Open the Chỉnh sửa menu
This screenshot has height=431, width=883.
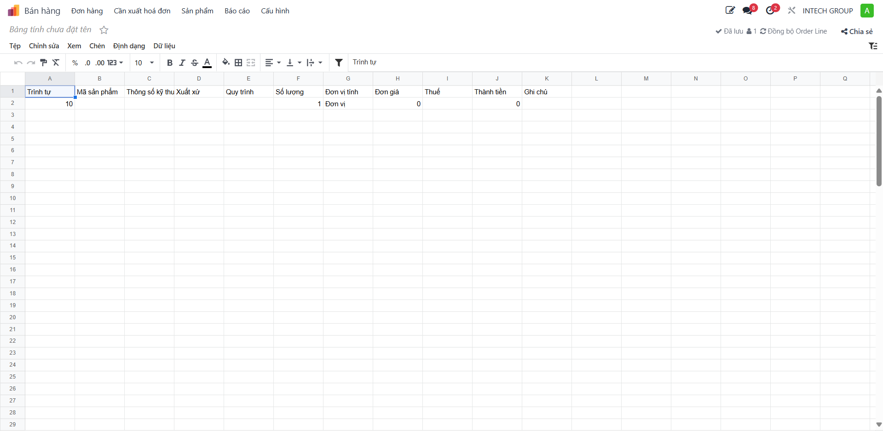tap(44, 46)
